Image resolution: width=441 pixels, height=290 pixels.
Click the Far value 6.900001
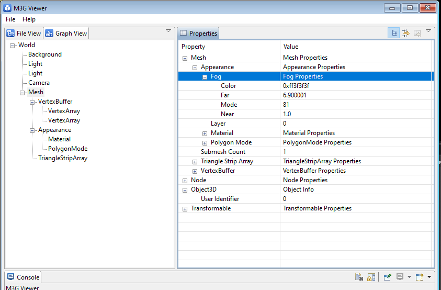(x=295, y=95)
